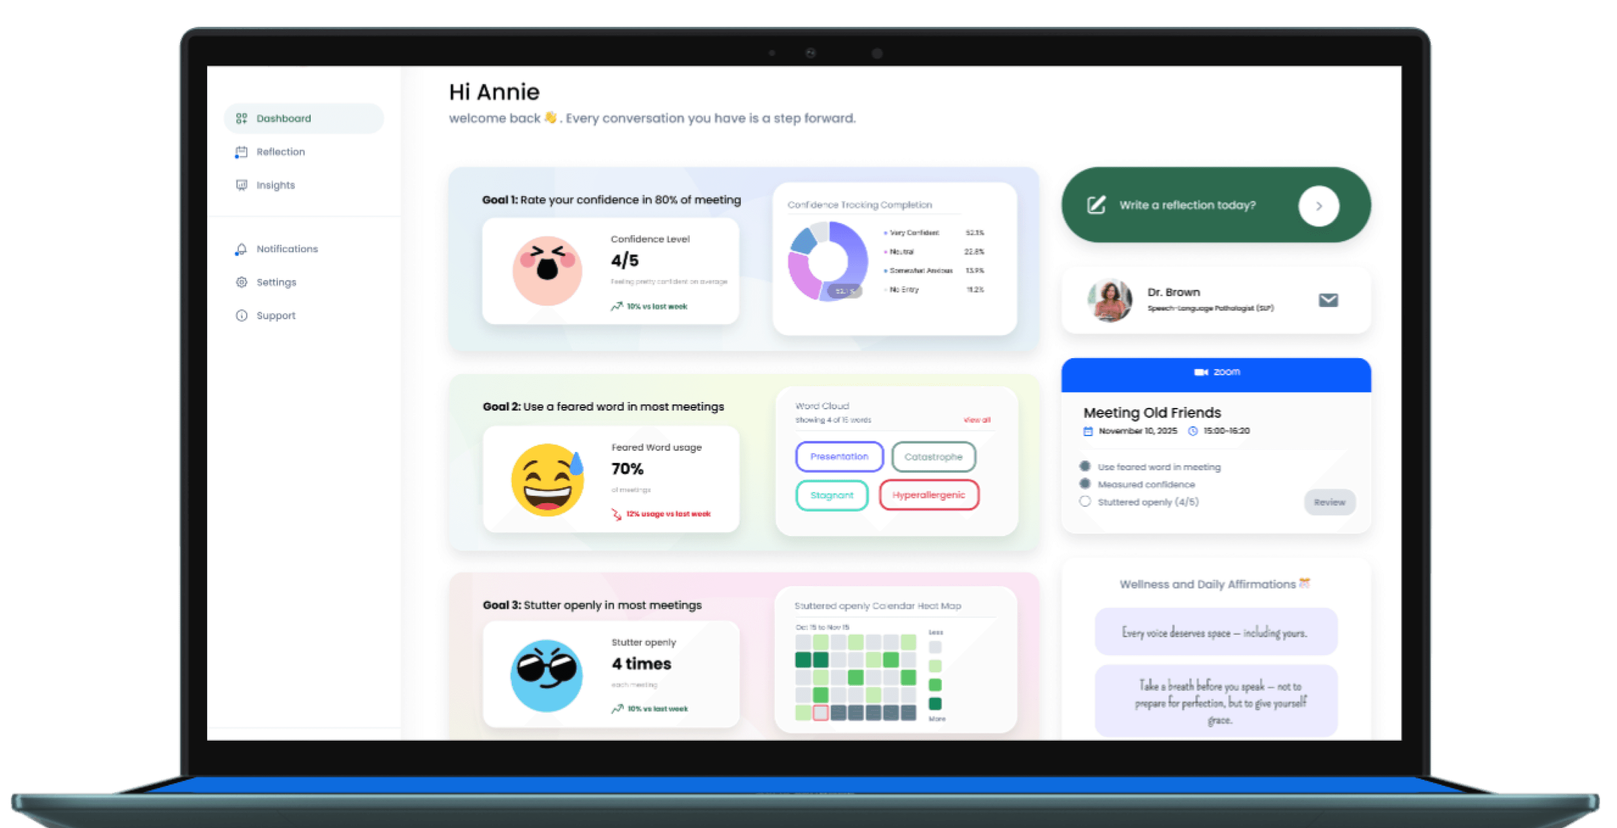The width and height of the screenshot is (1617, 828).
Task: Click the Settings gear icon
Action: pyautogui.click(x=241, y=283)
